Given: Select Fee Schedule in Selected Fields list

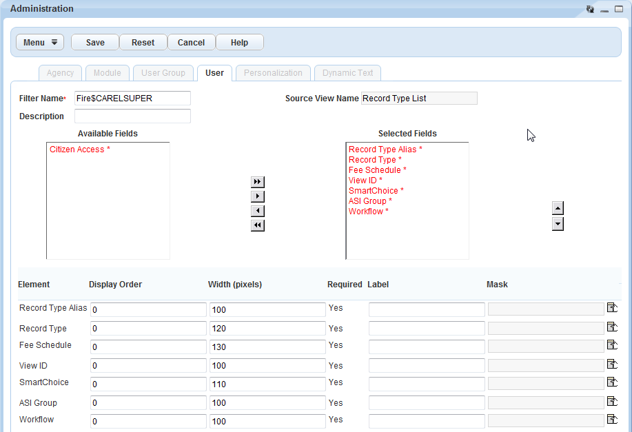Looking at the screenshot, I should click(377, 170).
